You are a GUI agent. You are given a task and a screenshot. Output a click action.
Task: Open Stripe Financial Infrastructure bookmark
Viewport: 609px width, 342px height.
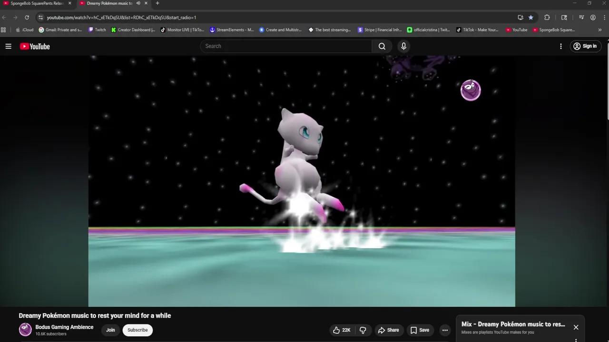point(380,30)
